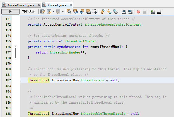Click the nextThreadNum method name
The height and width of the screenshot is (117, 174).
(x=105, y=47)
